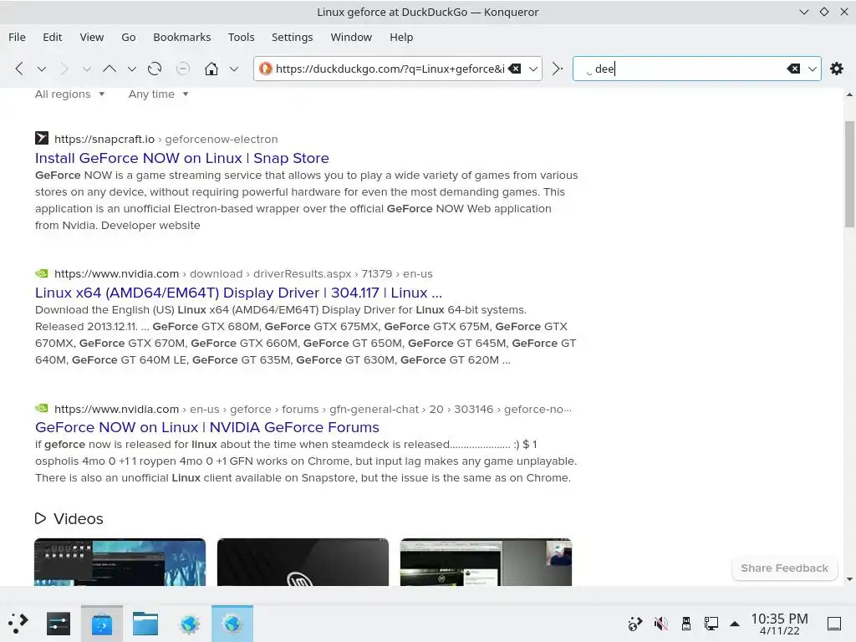The height and width of the screenshot is (642, 856).
Task: Click the Forward navigation arrow
Action: click(64, 69)
